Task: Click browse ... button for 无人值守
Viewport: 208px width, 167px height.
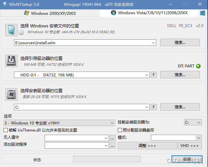Action: point(113,138)
